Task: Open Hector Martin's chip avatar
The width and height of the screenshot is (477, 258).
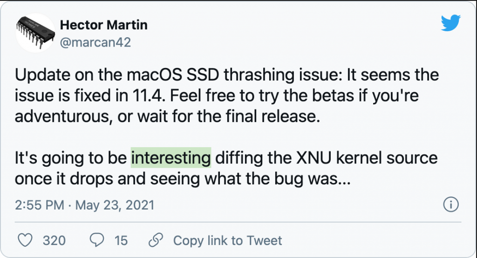Action: (35, 33)
